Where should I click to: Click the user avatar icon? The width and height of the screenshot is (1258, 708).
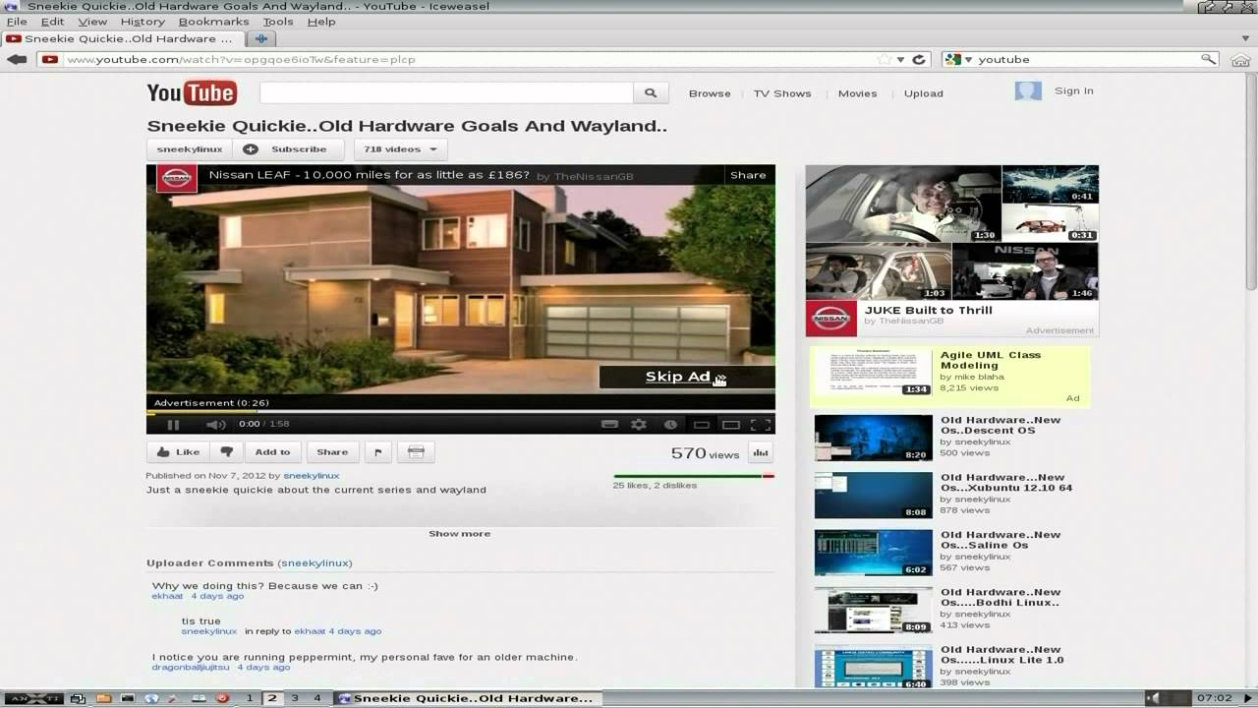[1028, 91]
